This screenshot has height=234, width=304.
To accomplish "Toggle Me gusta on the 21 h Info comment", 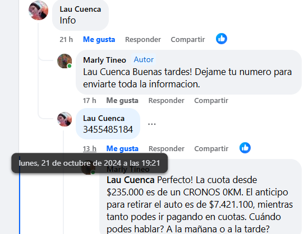I will point(99,40).
